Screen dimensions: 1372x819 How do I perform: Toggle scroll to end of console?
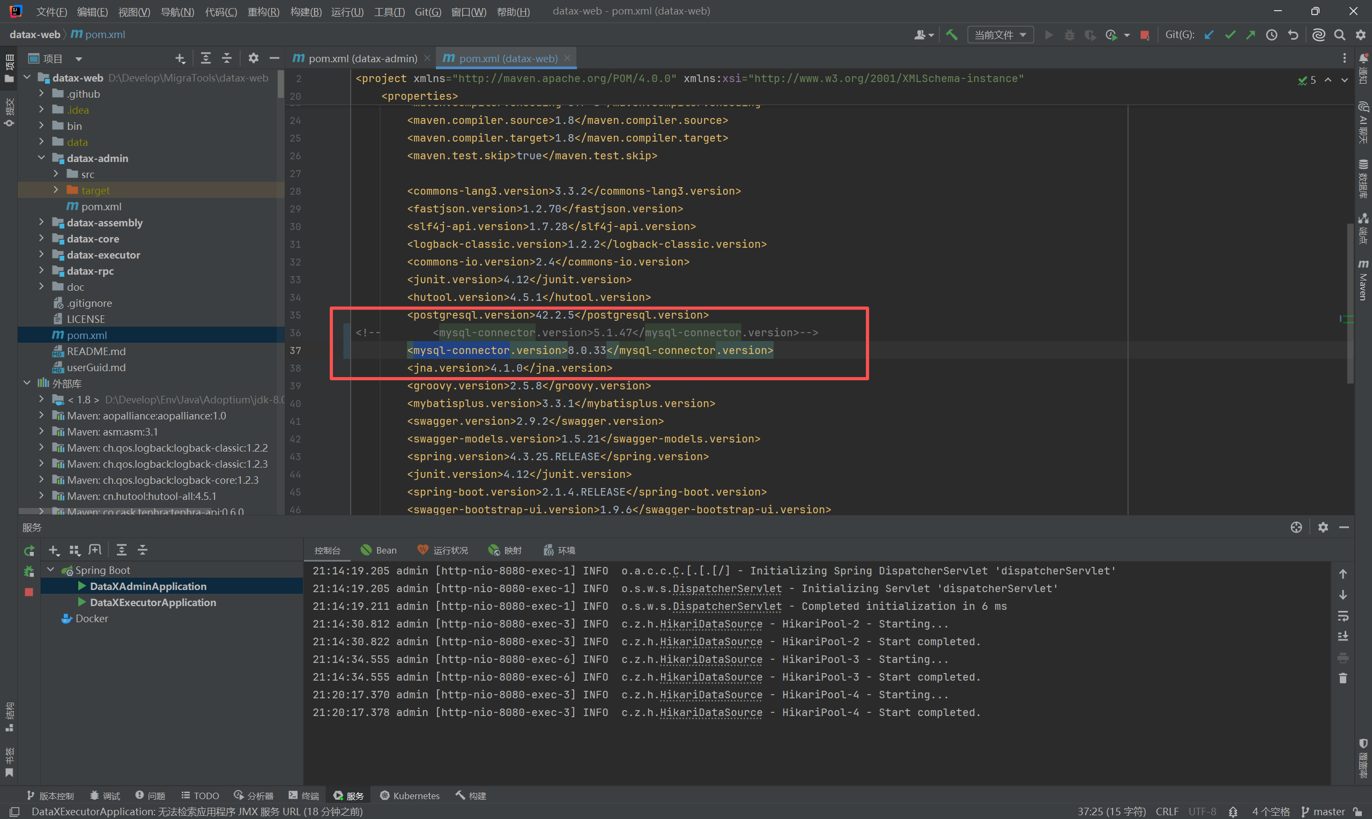(x=1343, y=636)
